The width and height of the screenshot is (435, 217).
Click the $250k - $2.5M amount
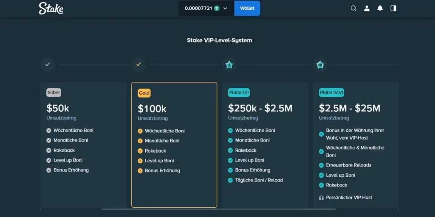(x=260, y=108)
